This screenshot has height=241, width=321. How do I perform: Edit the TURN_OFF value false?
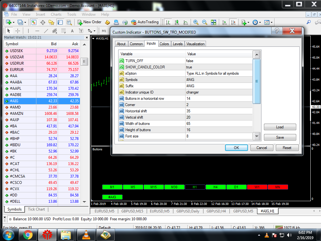[219, 61]
